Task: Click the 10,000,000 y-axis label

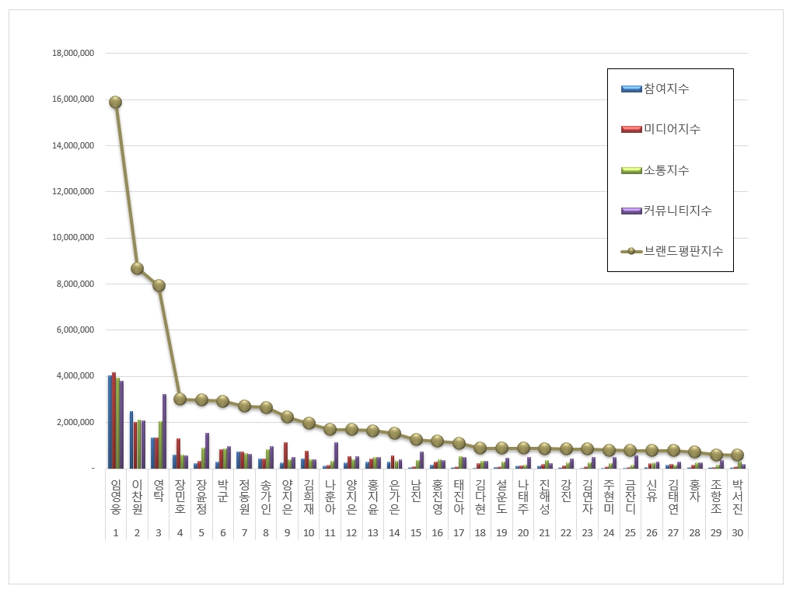Action: pyautogui.click(x=73, y=238)
